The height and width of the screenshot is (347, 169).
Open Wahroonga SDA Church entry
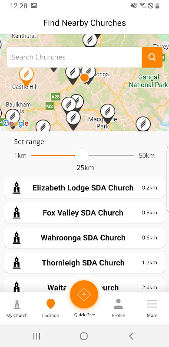84,238
